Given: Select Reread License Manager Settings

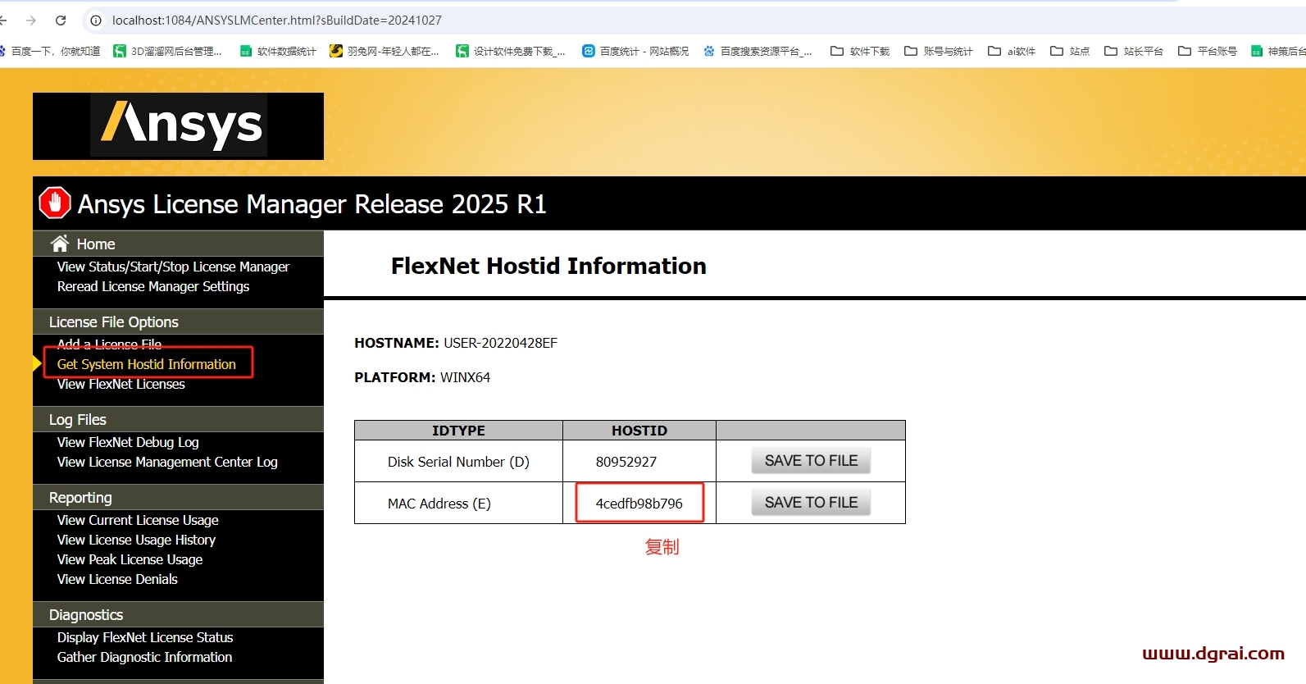Looking at the screenshot, I should coord(153,286).
